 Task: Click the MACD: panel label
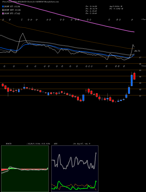coord(9,144)
